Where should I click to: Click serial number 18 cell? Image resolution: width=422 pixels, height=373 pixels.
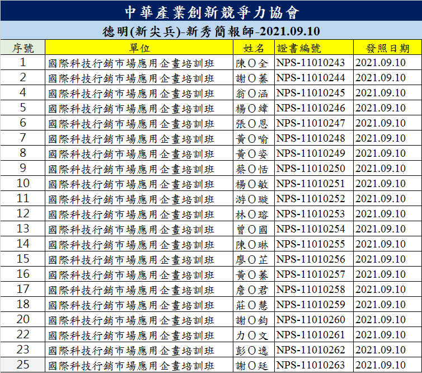[x=23, y=304]
